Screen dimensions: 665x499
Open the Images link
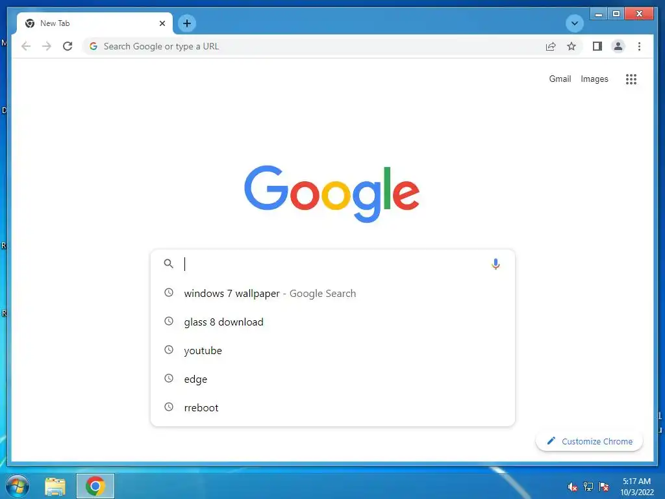tap(594, 79)
